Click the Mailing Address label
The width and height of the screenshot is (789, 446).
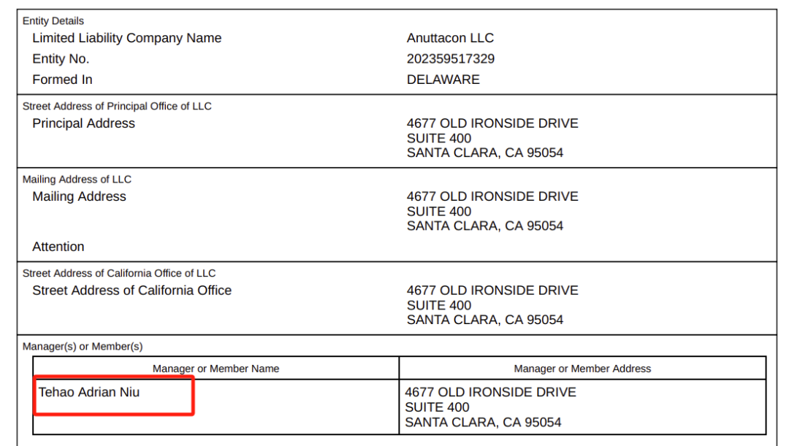tap(79, 196)
